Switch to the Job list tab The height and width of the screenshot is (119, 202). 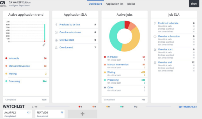coord(131,4)
